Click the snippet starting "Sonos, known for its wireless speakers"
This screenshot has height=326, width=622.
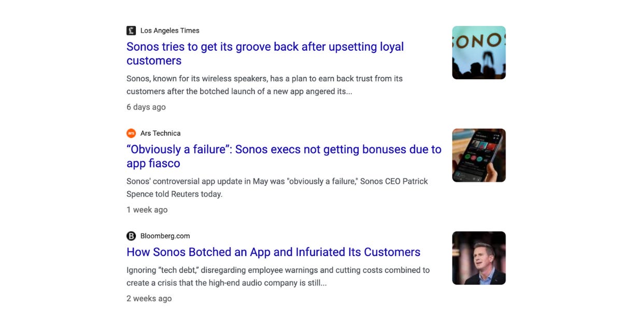pyautogui.click(x=264, y=85)
